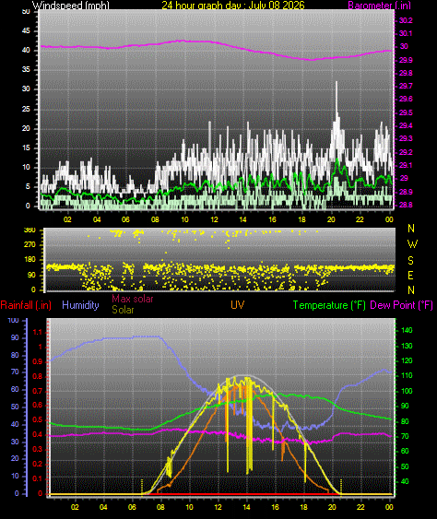Click 15 on the windspeed axis
This screenshot has height=519, width=437.
coord(26,147)
